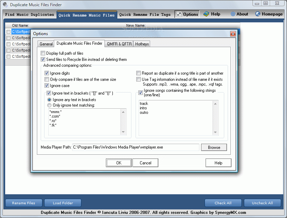Click the Load Folder button
Image resolution: width=287 pixels, height=218 pixels.
pos(63,203)
